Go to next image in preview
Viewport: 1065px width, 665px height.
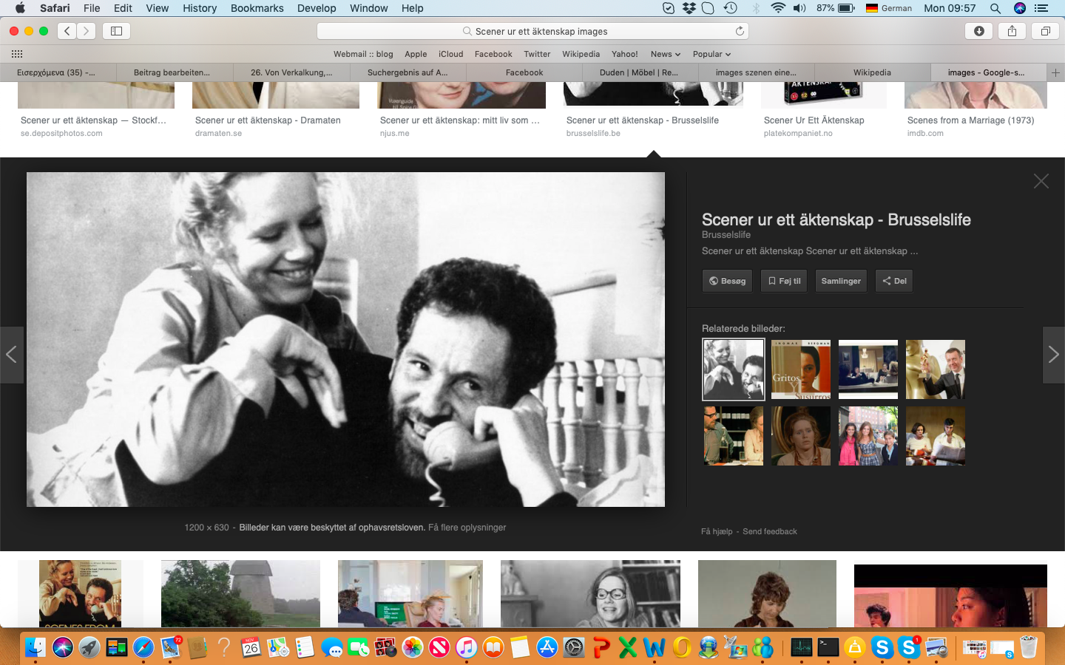click(x=1053, y=355)
